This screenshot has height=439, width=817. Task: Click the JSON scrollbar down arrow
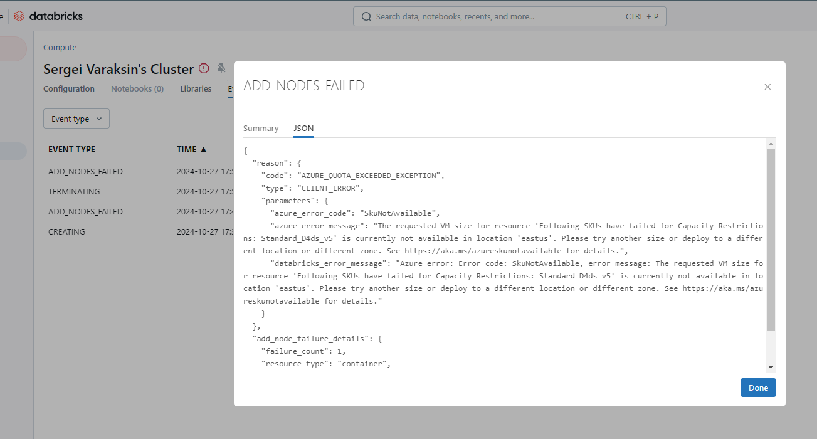pyautogui.click(x=771, y=368)
